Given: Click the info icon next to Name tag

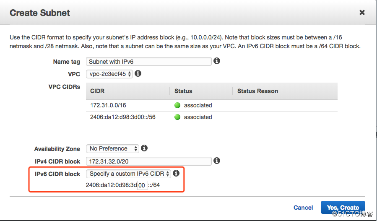Looking at the screenshot, I should [x=217, y=61].
